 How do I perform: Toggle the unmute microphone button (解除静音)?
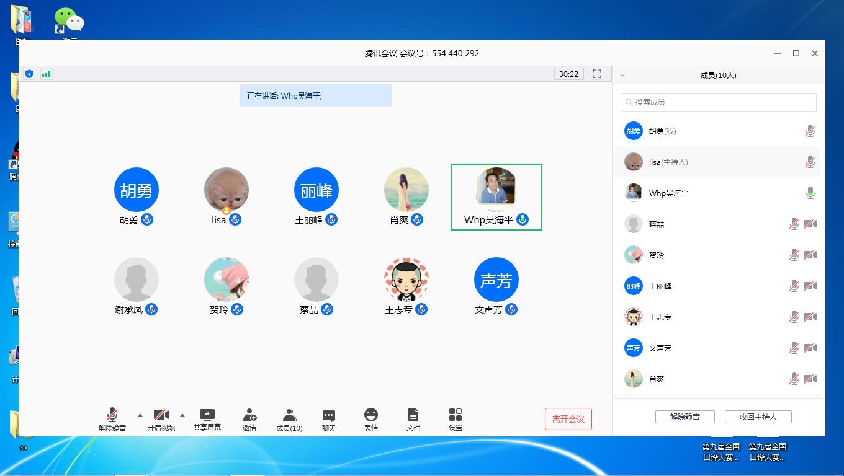(x=112, y=415)
